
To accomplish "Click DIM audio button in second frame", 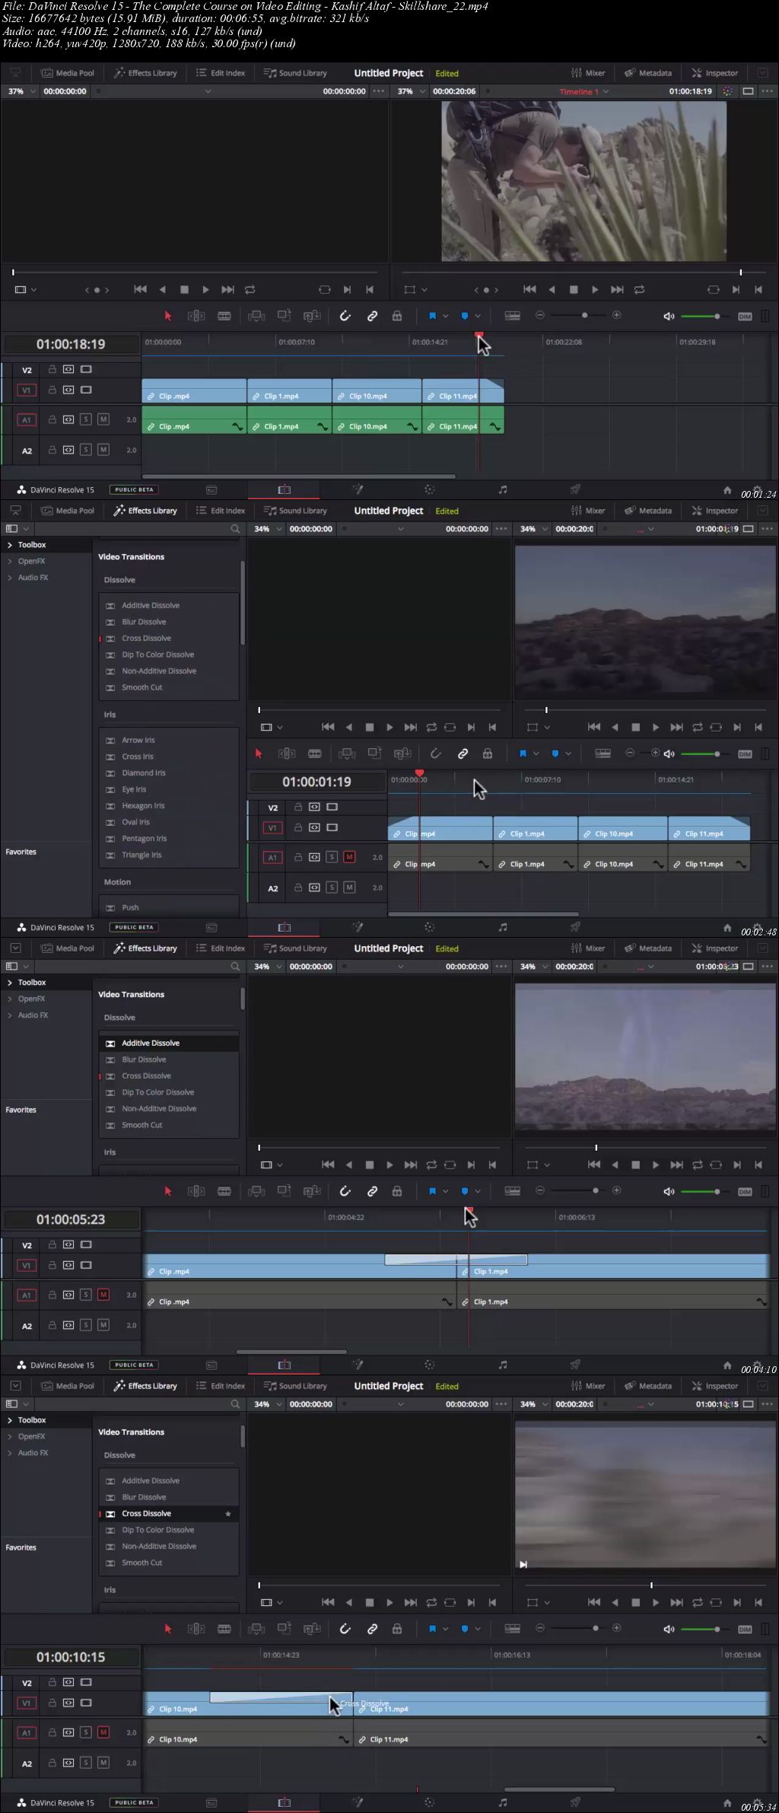I will [x=745, y=754].
